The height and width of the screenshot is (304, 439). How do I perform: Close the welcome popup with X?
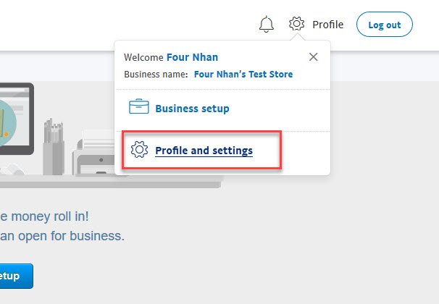[x=313, y=56]
